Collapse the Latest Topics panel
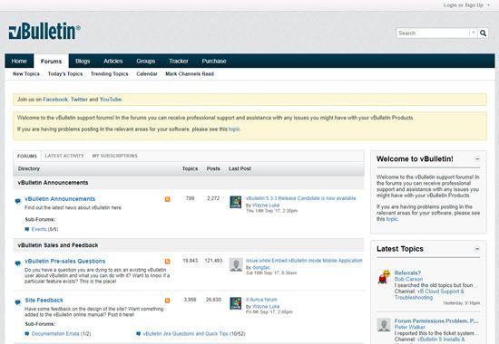This screenshot has width=499, height=344. coord(477,249)
